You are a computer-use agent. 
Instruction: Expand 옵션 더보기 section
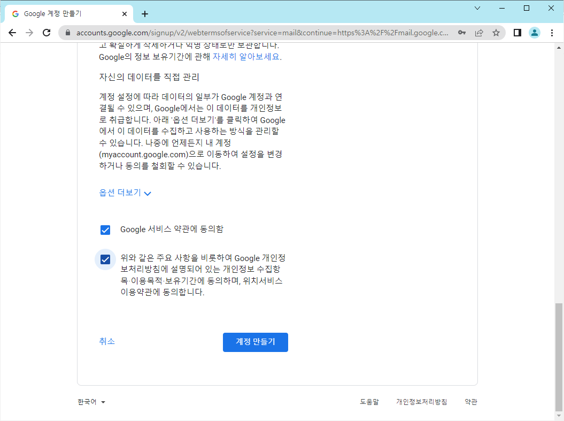[125, 193]
